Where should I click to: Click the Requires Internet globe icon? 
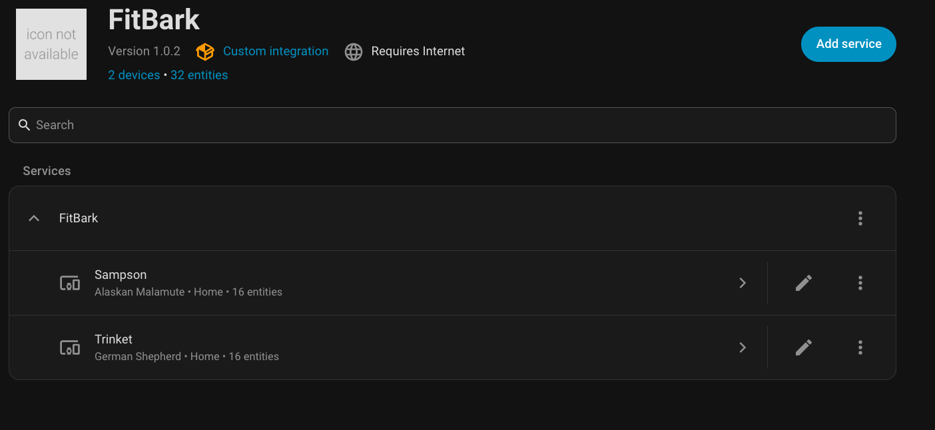[354, 51]
